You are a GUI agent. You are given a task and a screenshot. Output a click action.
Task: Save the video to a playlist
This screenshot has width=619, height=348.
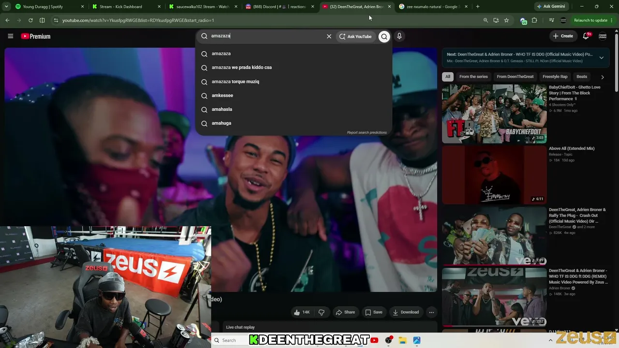374,312
